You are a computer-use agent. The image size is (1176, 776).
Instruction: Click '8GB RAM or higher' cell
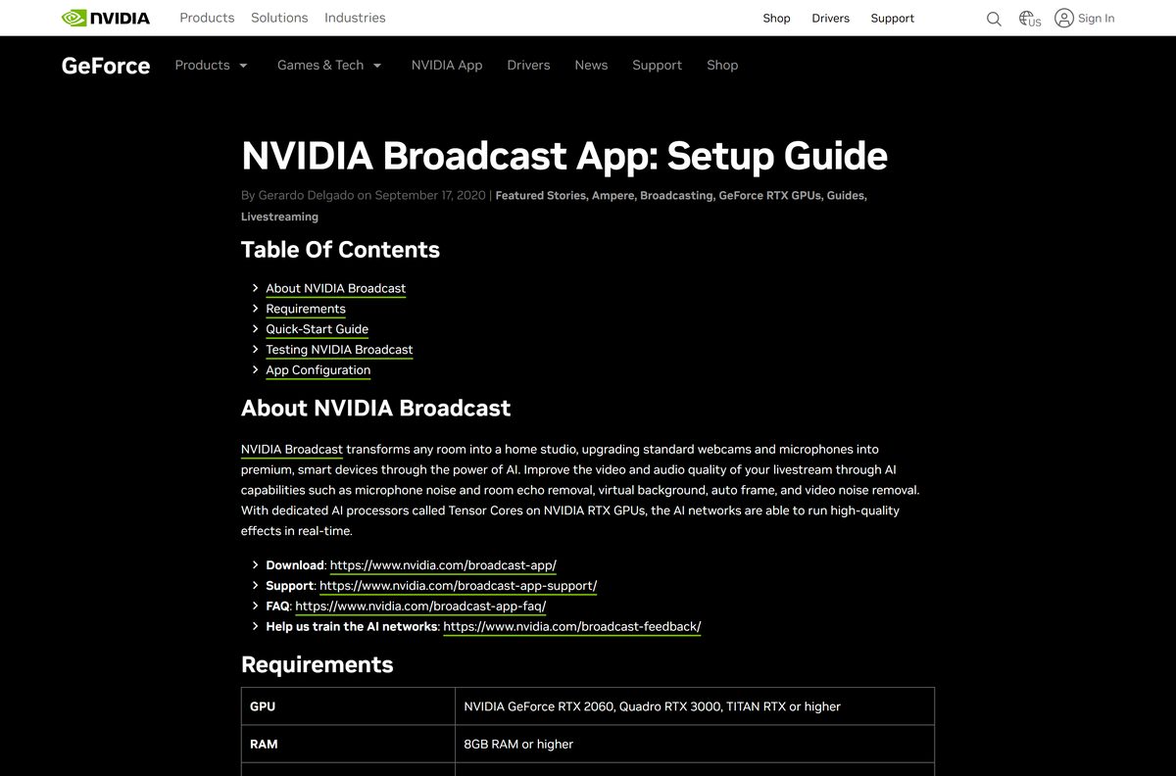695,745
